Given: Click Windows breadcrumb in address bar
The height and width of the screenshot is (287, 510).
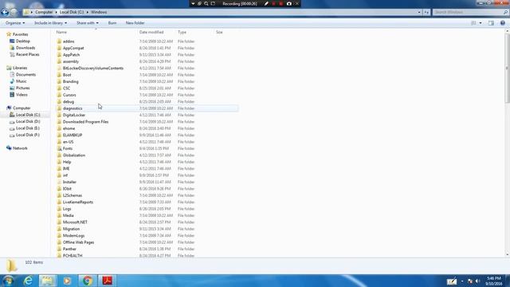Looking at the screenshot, I should [99, 12].
